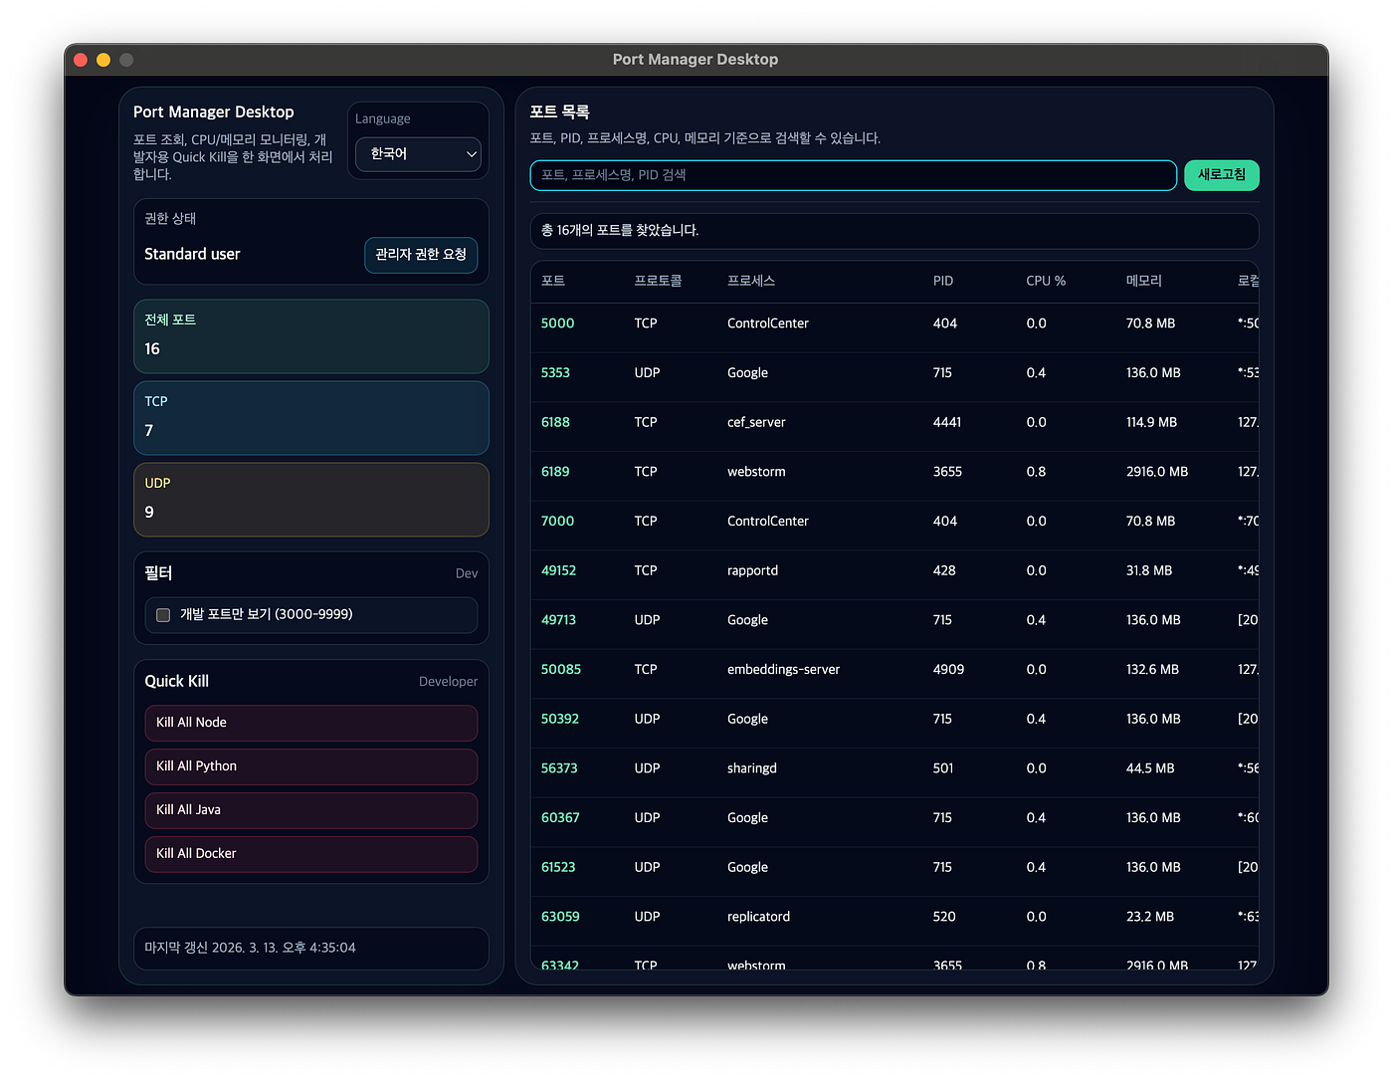This screenshot has width=1393, height=1081.
Task: Select port 6188 in the table
Action: (x=555, y=422)
